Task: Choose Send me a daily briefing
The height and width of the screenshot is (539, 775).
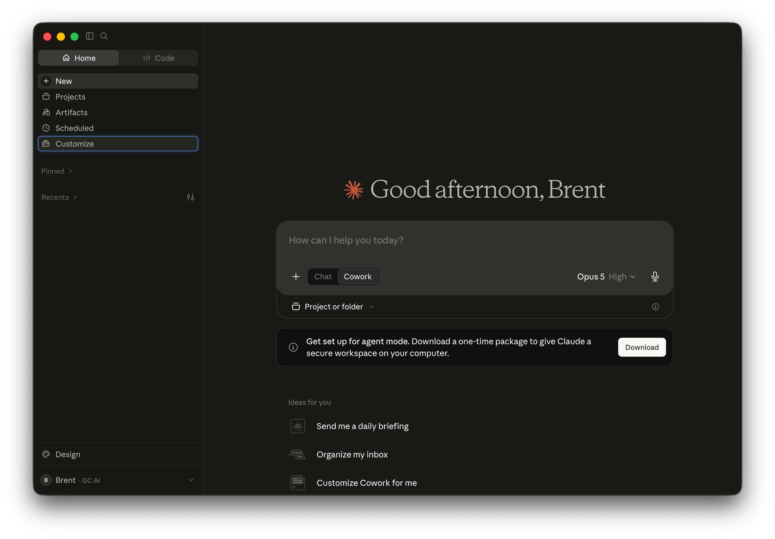Action: [362, 426]
